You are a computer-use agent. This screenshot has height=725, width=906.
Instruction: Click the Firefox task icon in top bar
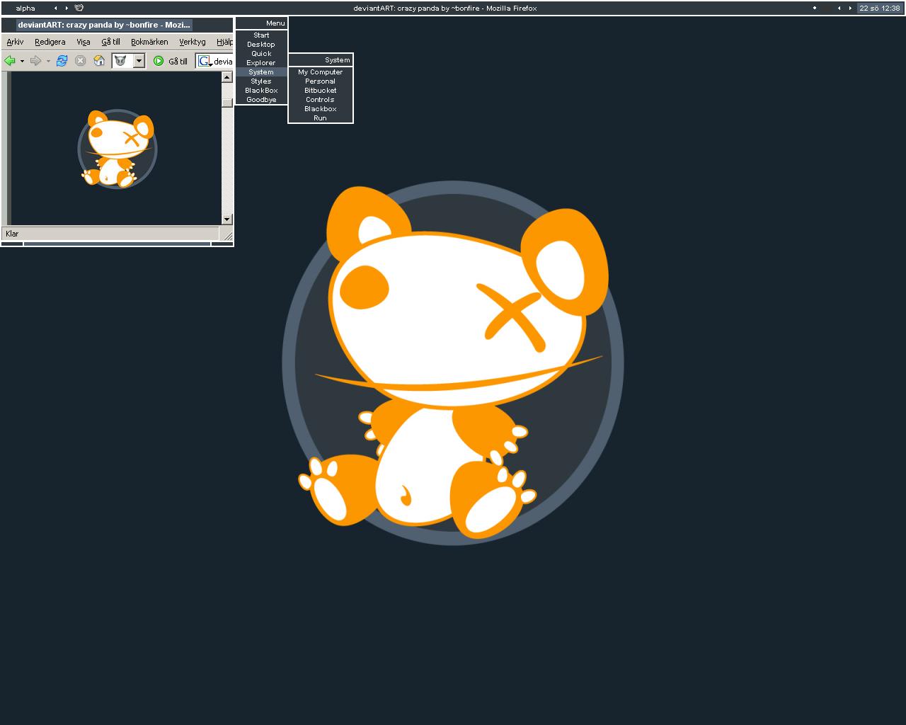coord(79,8)
